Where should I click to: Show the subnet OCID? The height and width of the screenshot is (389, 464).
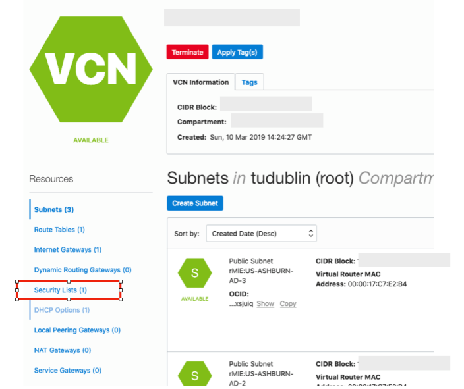click(265, 304)
